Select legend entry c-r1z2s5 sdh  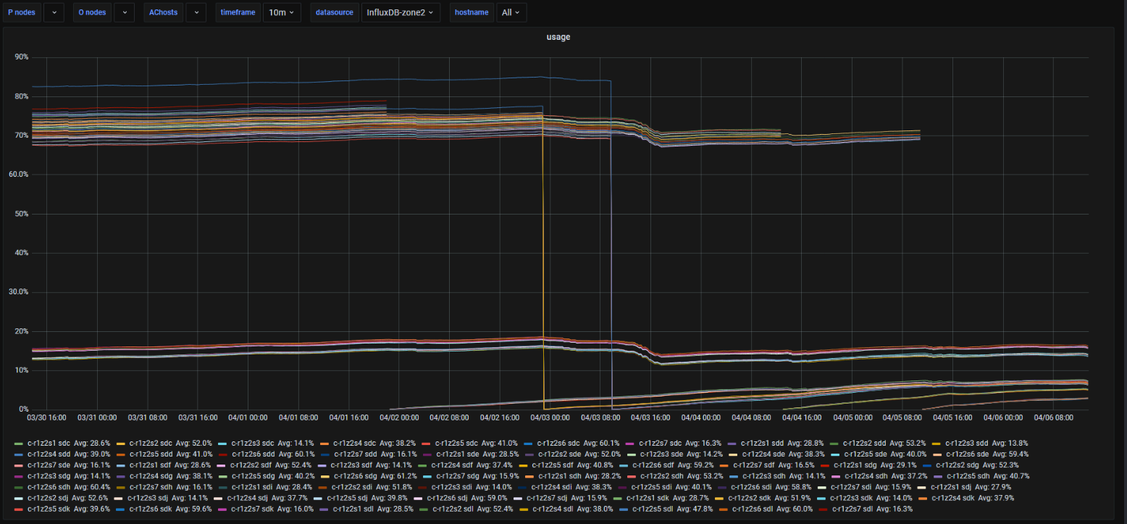pyautogui.click(x=967, y=476)
